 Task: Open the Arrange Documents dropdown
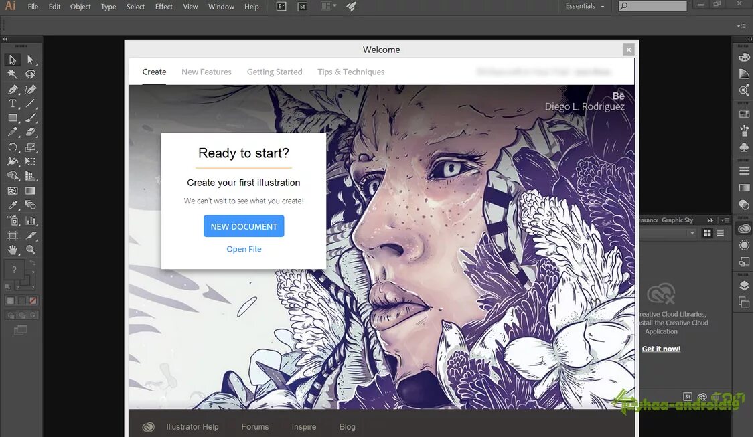pos(329,6)
